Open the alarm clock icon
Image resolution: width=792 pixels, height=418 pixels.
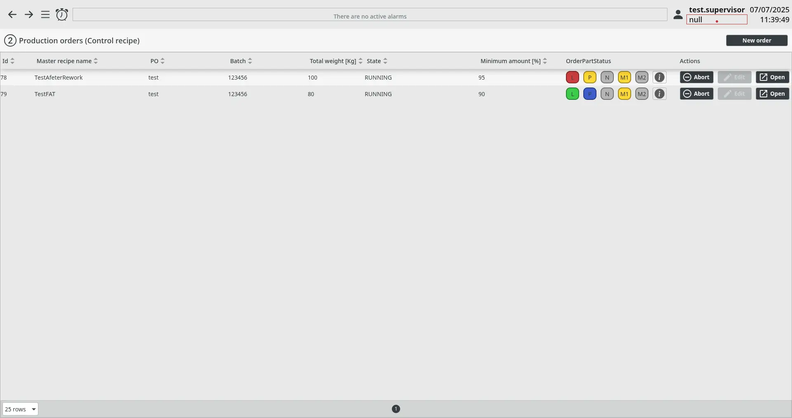point(62,14)
